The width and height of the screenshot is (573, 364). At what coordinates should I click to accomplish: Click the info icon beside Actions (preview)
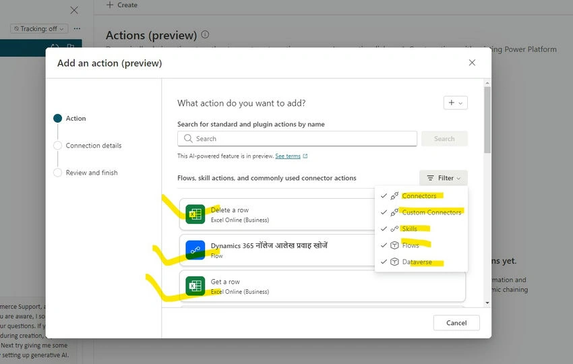coord(205,35)
